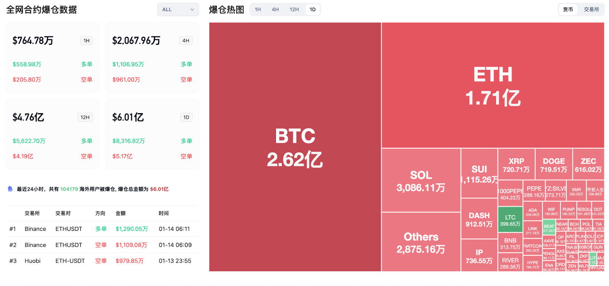The width and height of the screenshot is (609, 286).
Task: Click the Others block in the heatmap
Action: [420, 242]
